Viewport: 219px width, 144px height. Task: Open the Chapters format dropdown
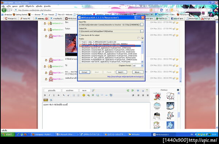pyautogui.click(x=142, y=66)
